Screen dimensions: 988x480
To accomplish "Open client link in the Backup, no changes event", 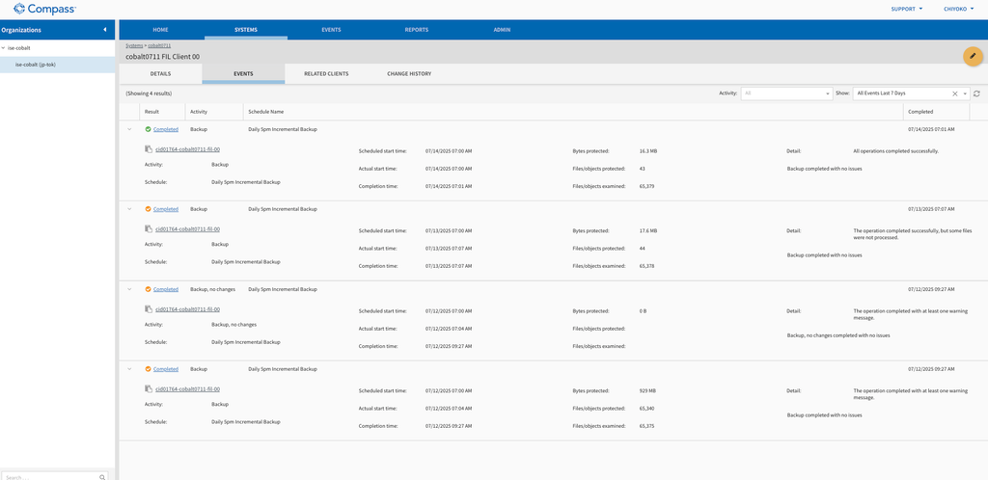I will click(187, 308).
